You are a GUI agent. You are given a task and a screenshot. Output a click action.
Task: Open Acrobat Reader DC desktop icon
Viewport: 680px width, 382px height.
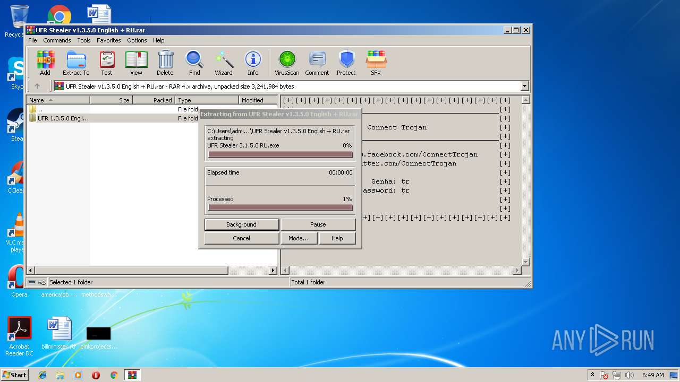coord(19,336)
